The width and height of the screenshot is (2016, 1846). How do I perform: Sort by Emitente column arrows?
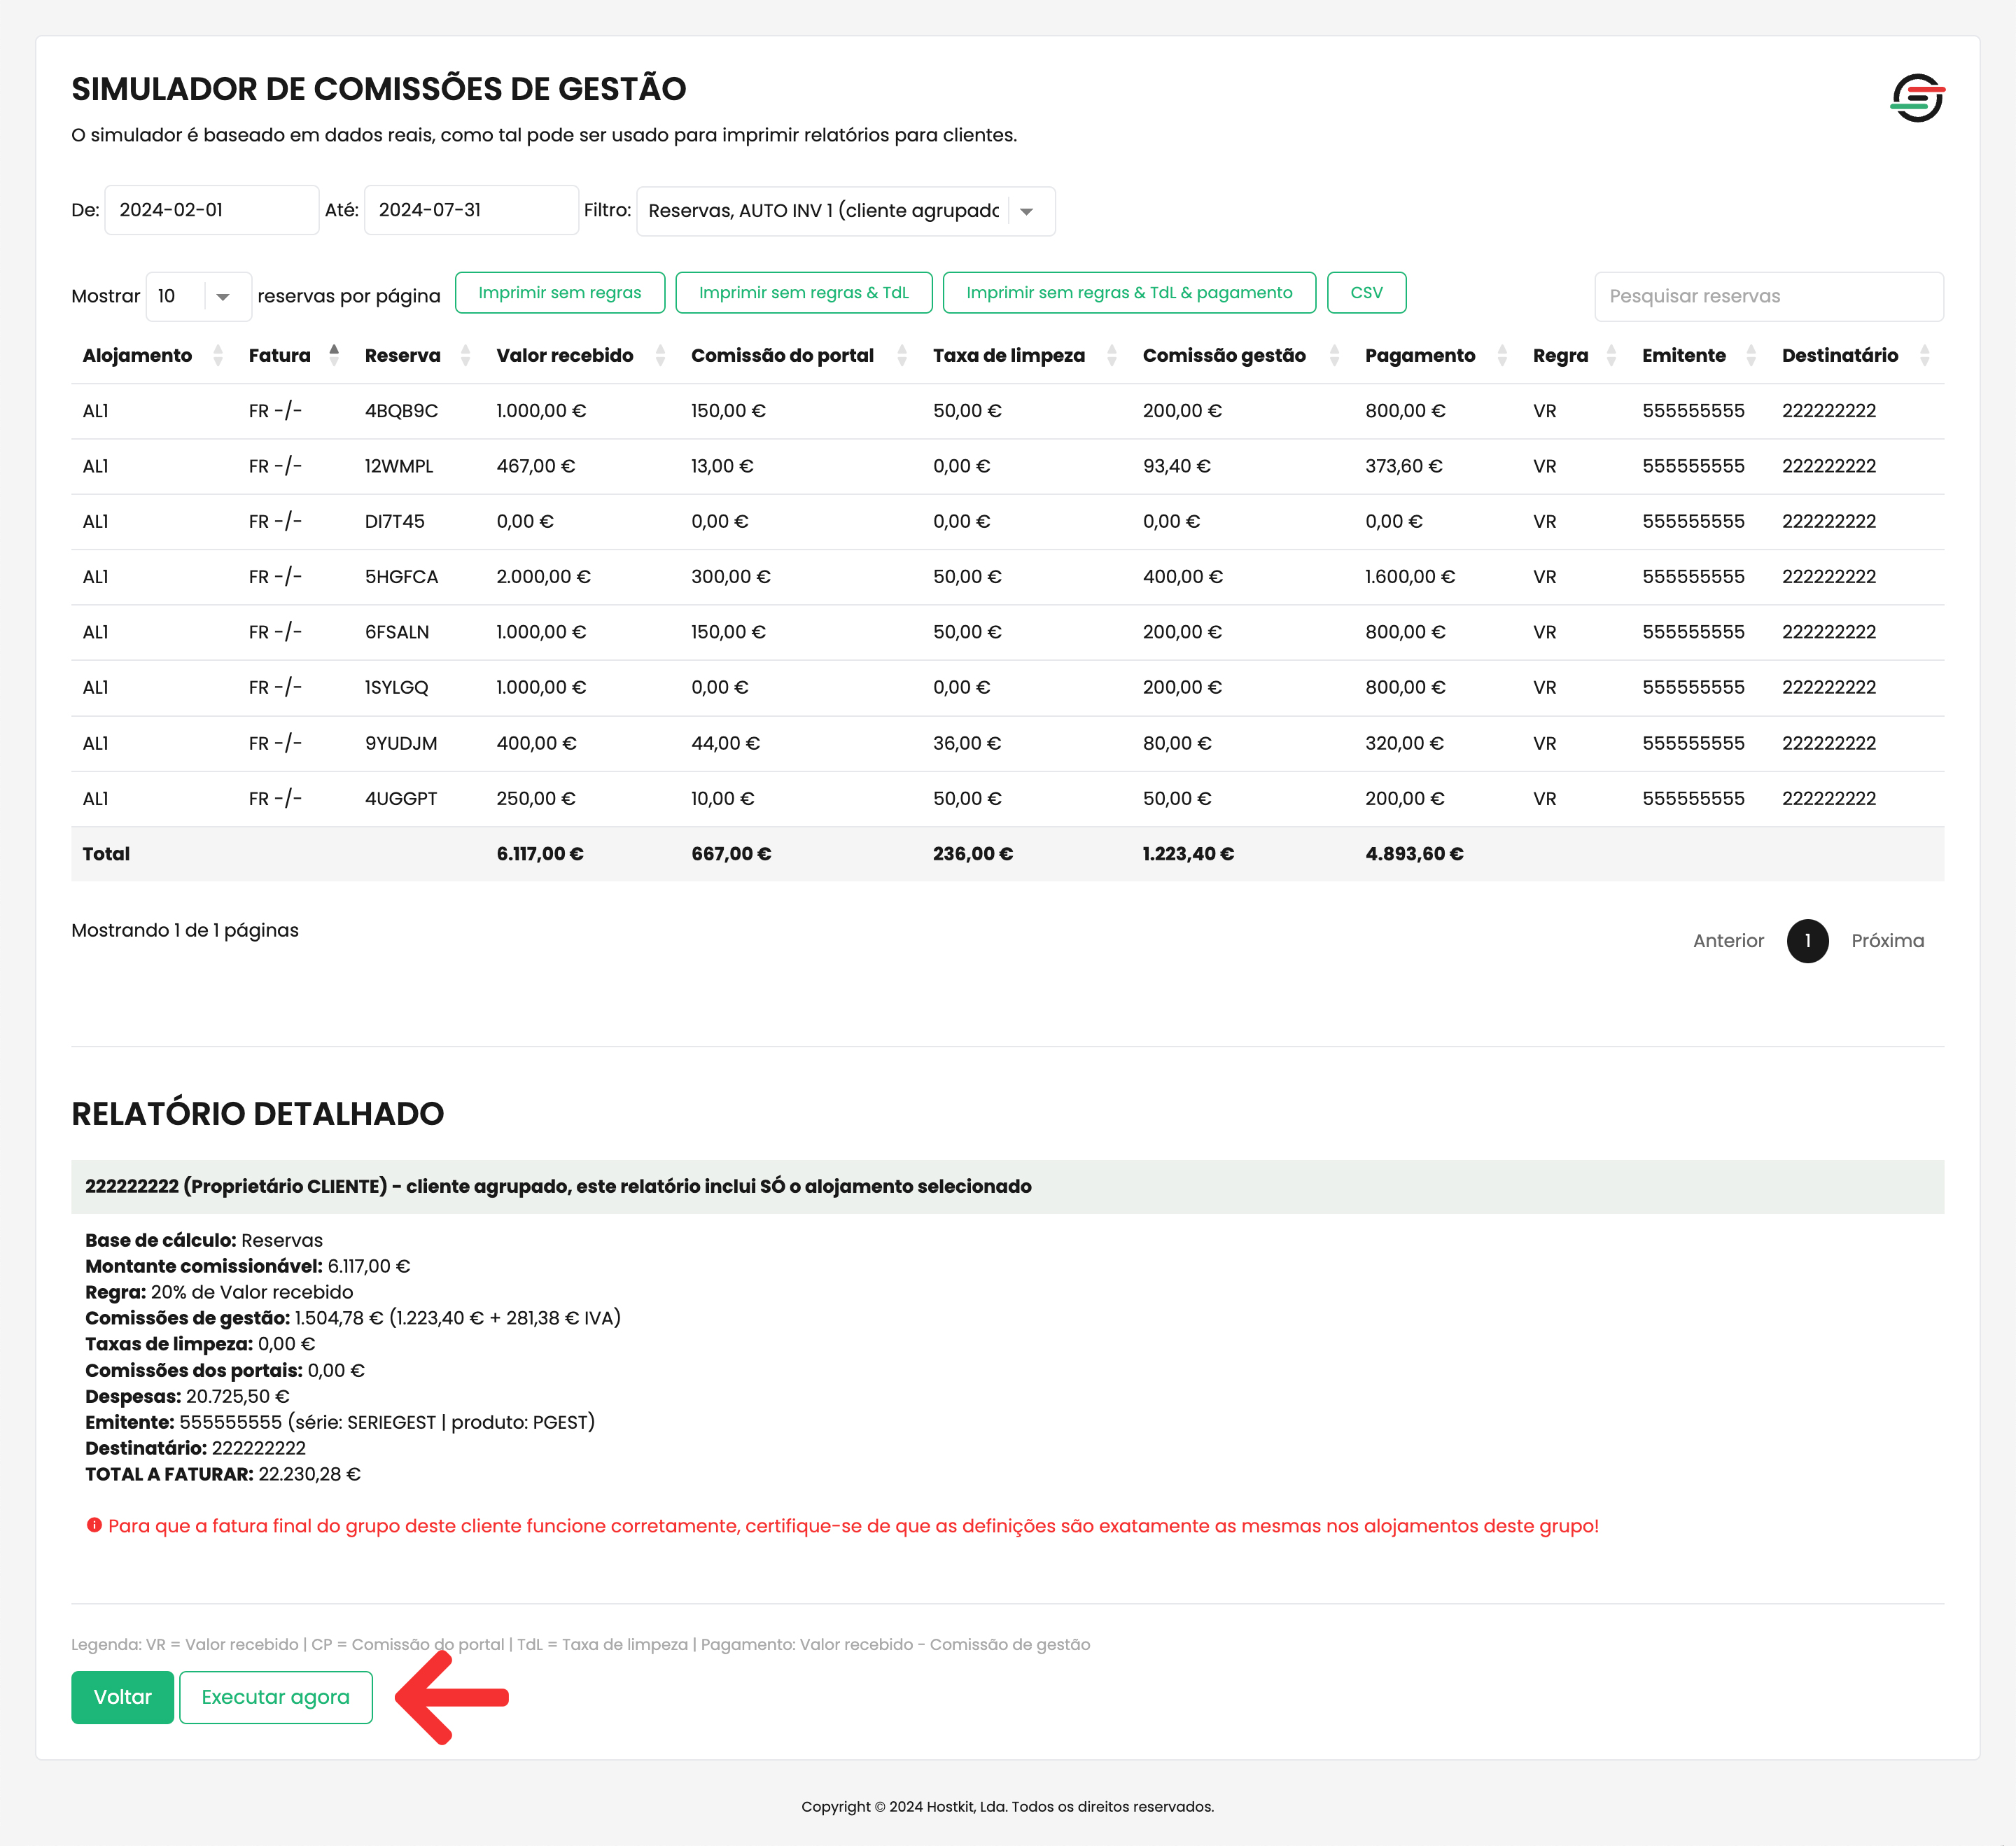1751,355
